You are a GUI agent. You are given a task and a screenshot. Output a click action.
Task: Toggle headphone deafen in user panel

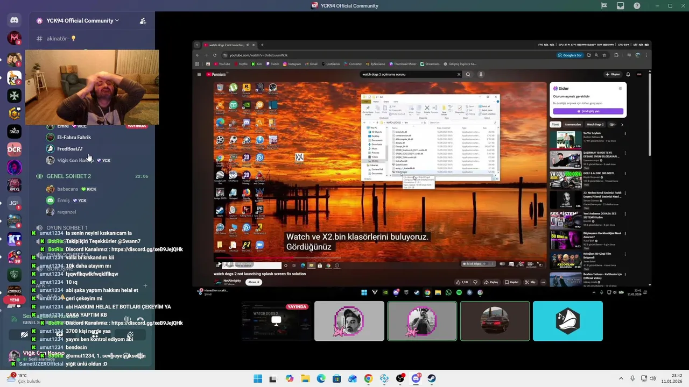125,356
